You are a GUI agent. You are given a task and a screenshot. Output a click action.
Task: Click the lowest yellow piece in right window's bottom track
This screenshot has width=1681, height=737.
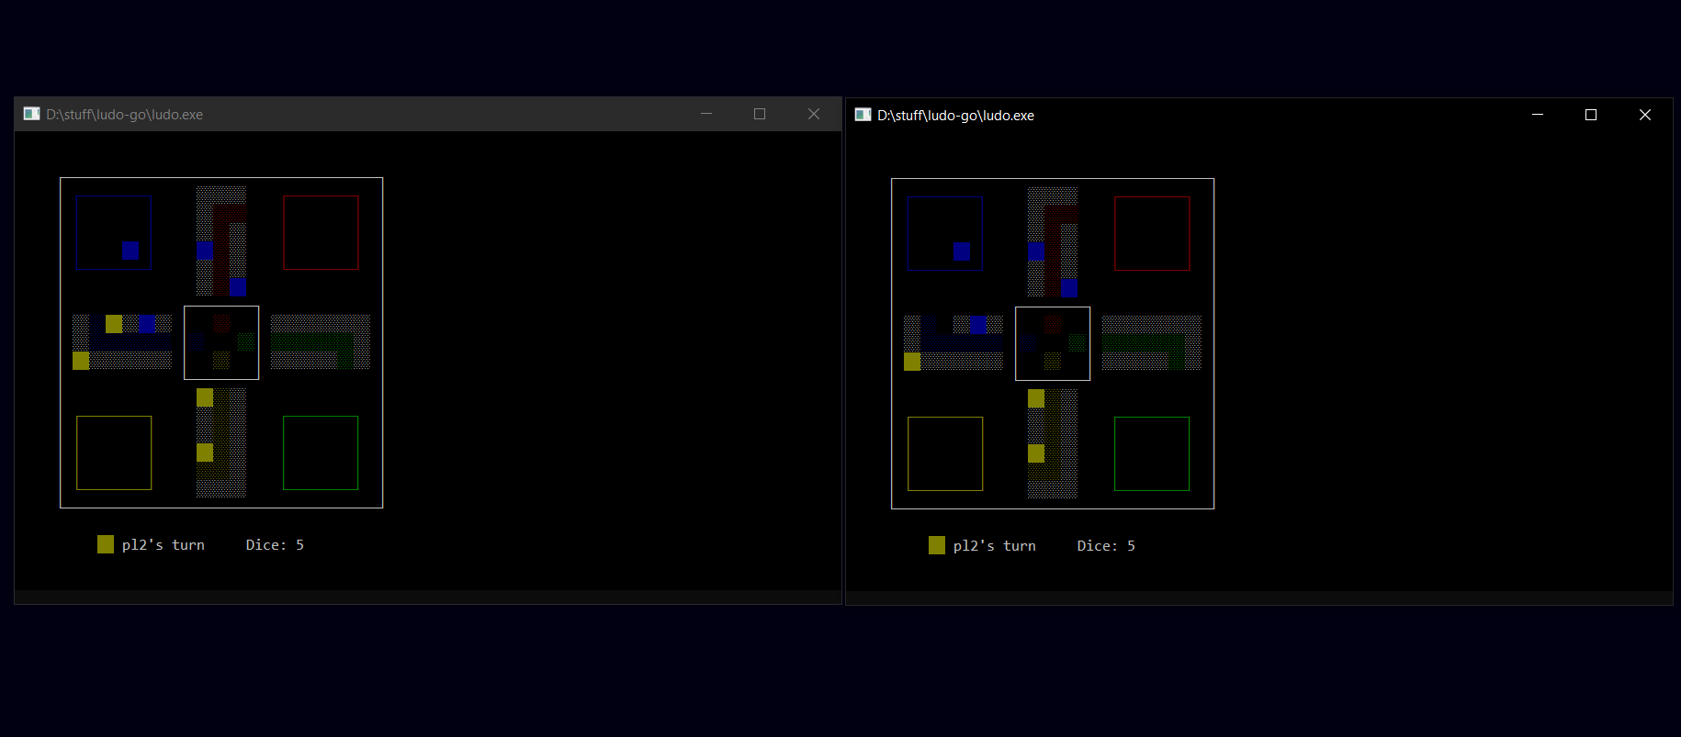click(1036, 453)
